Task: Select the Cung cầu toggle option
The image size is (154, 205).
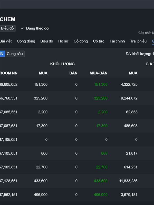Action: point(15,54)
